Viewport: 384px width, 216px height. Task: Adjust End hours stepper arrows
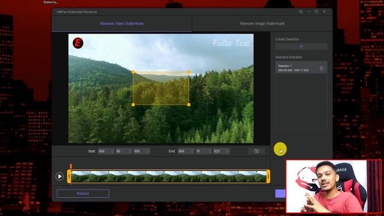tap(192, 151)
